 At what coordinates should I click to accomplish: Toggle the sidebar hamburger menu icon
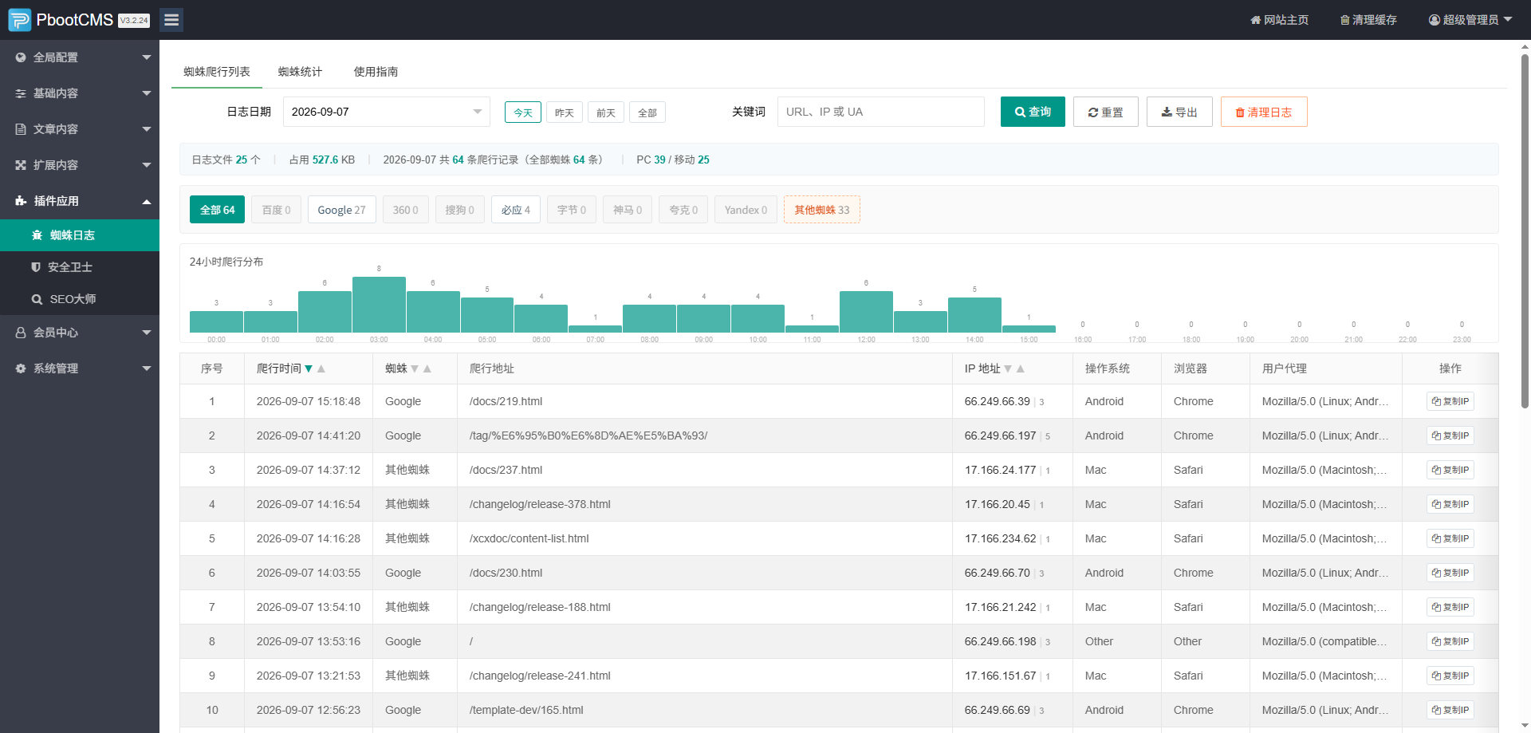pyautogui.click(x=171, y=20)
